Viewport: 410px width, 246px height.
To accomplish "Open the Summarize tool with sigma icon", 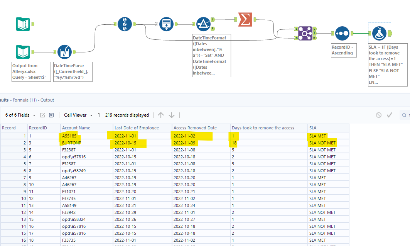I will point(246,19).
